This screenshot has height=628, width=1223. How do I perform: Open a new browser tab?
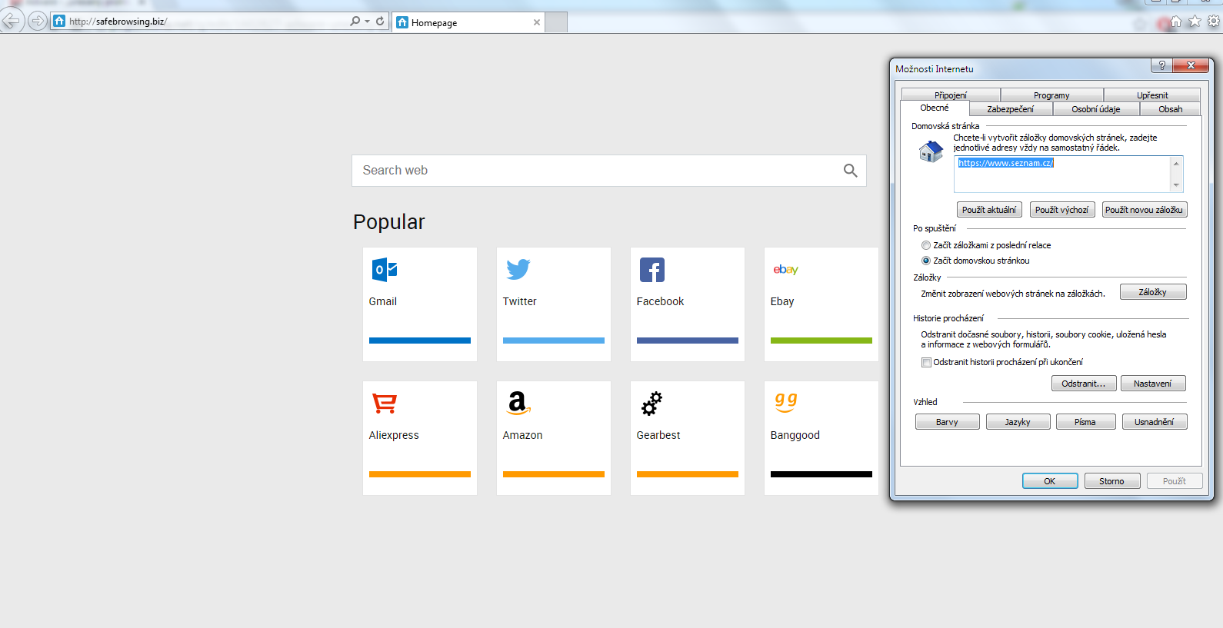pyautogui.click(x=556, y=22)
